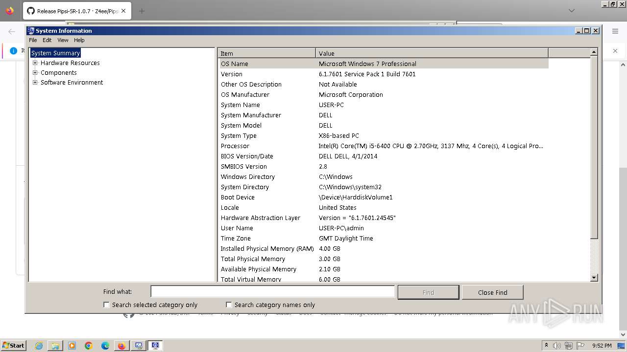The image size is (627, 352).
Task: Select System Summary in the tree
Action: pos(55,53)
